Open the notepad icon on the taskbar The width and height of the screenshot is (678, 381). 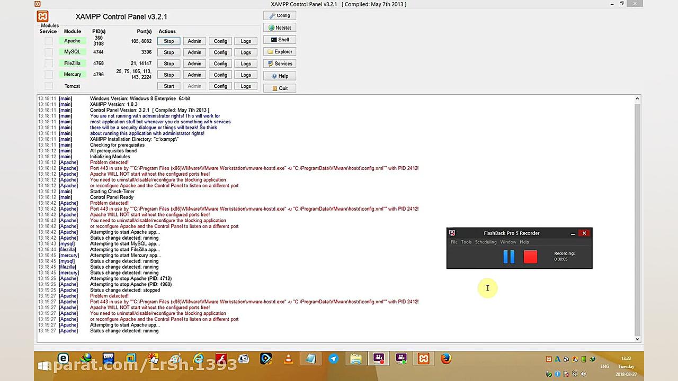pos(311,359)
